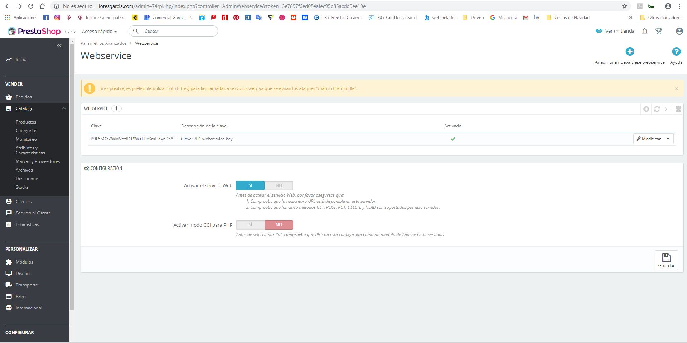Click panel add new record icon
This screenshot has height=343, width=687.
pos(646,109)
